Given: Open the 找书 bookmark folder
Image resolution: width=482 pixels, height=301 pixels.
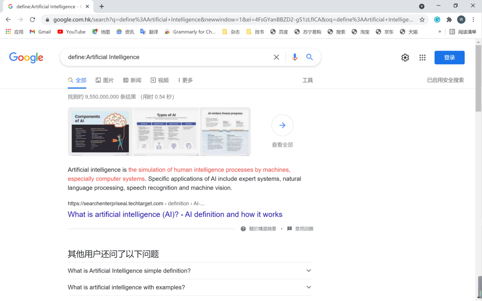Looking at the screenshot, I should point(255,32).
